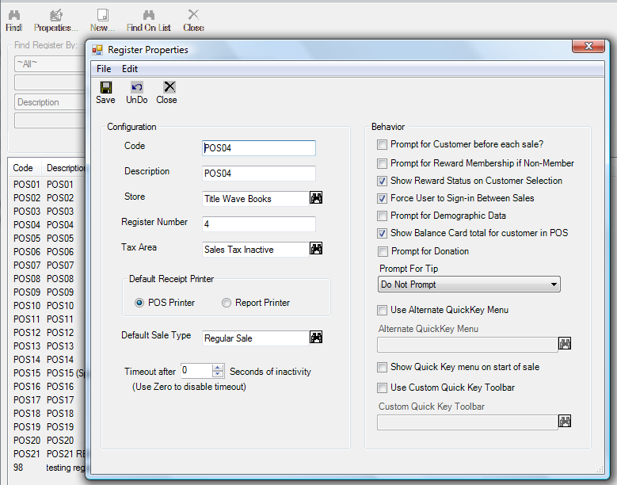This screenshot has width=617, height=485.
Task: Increase the timeout seconds spinner
Action: [218, 368]
